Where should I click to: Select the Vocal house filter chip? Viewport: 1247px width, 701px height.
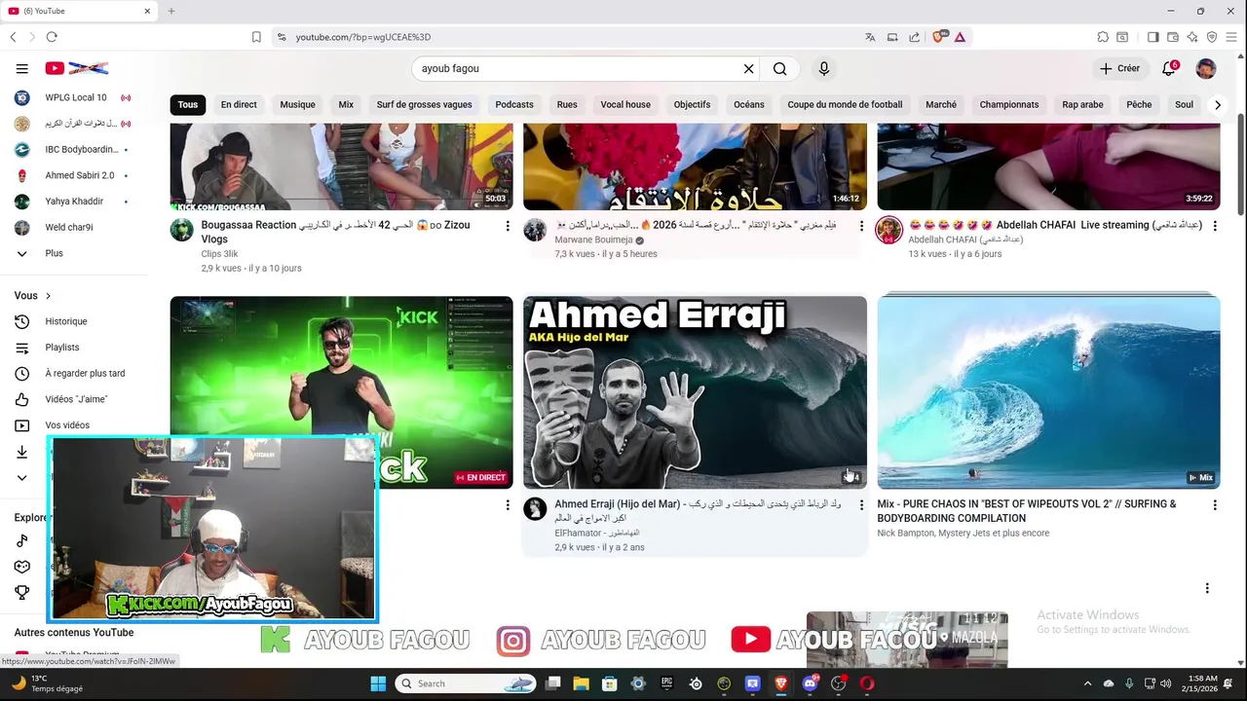[625, 104]
